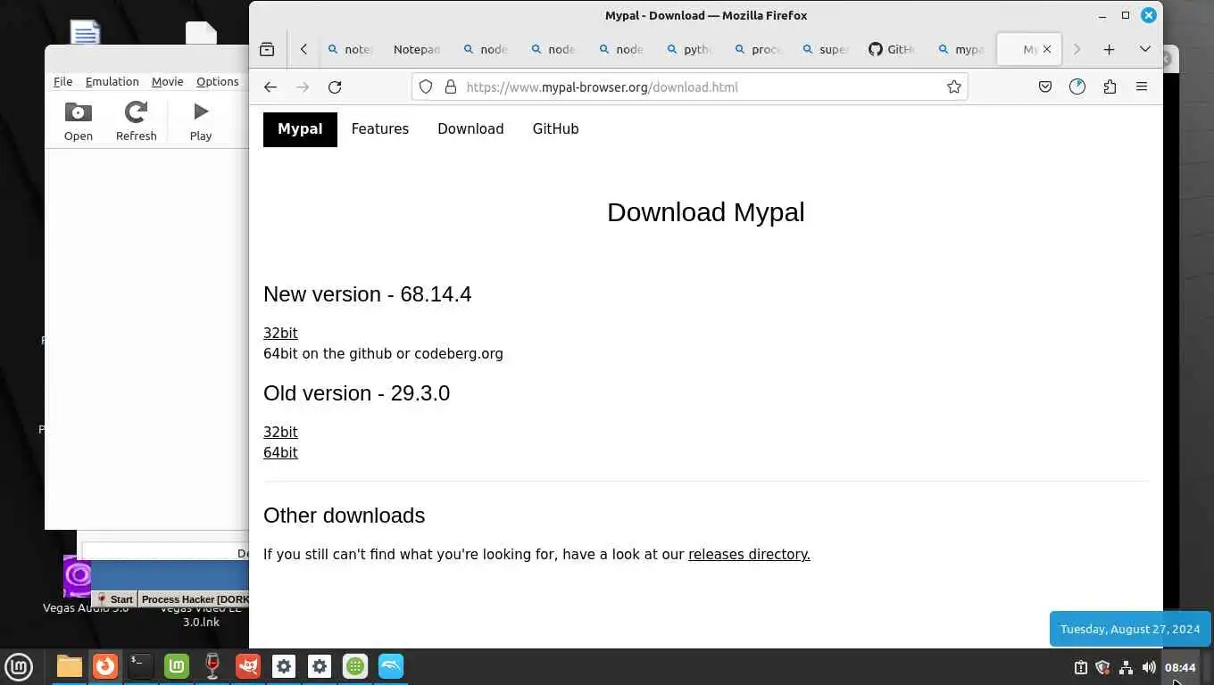The height and width of the screenshot is (685, 1214).
Task: Open File menu in emulator window
Action: tap(62, 81)
